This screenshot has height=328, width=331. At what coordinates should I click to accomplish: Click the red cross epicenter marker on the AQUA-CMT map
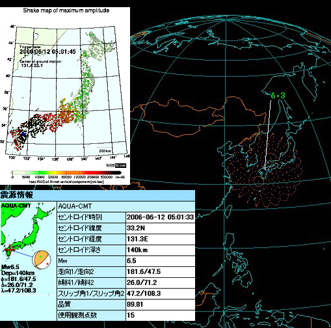9,250
